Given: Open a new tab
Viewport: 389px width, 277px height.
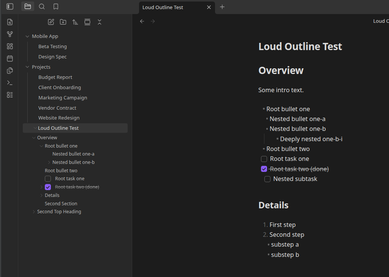Looking at the screenshot, I should (x=222, y=7).
